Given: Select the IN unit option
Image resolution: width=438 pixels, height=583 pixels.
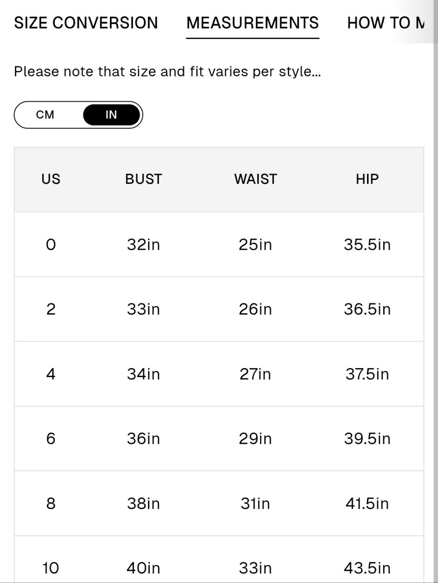Looking at the screenshot, I should pos(111,115).
